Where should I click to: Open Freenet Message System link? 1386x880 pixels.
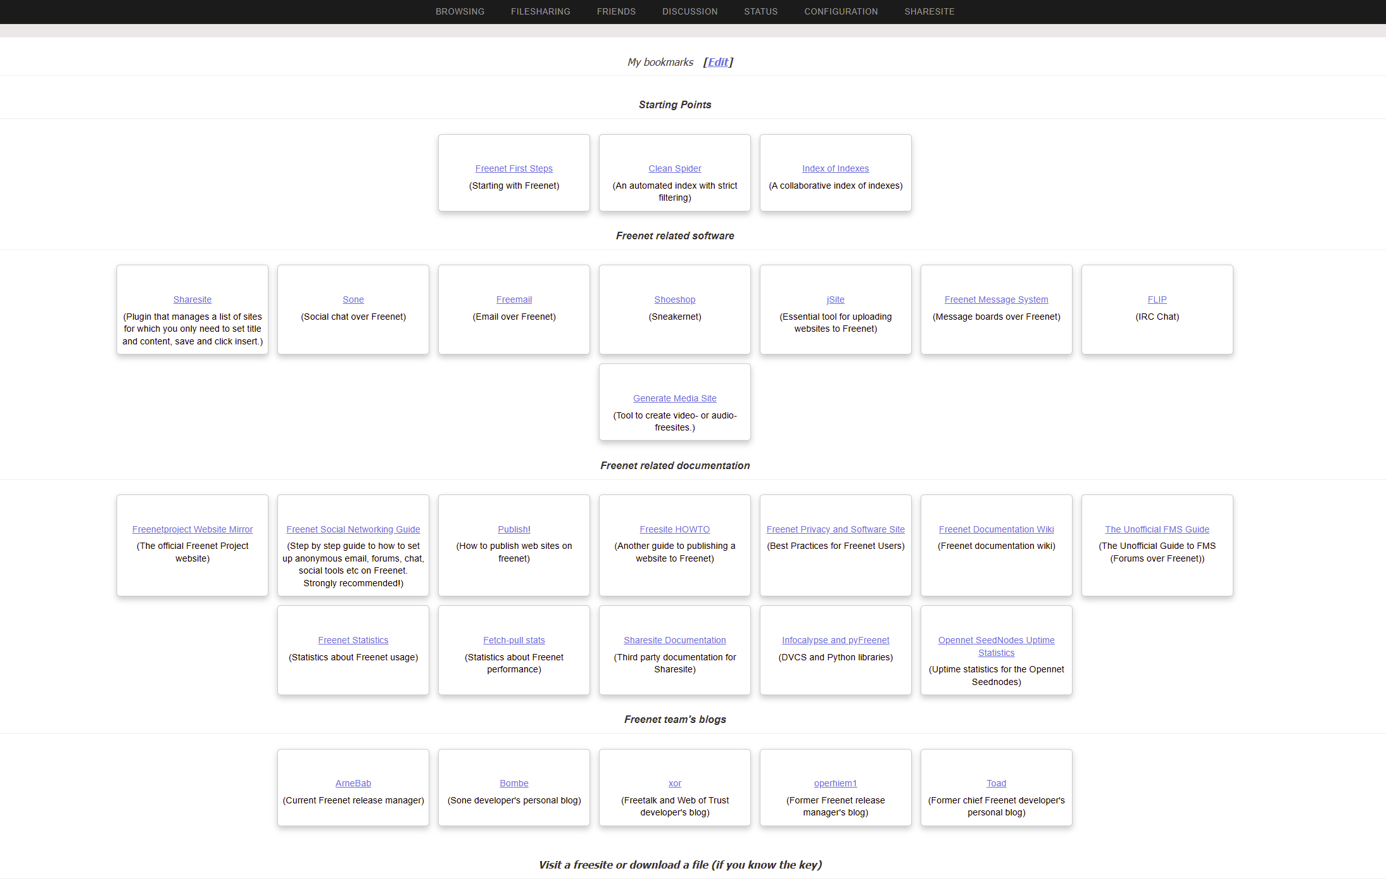[x=996, y=299]
